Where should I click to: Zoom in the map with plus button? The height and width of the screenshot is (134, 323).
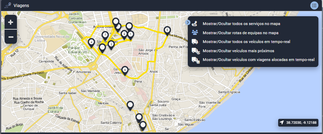point(11,22)
